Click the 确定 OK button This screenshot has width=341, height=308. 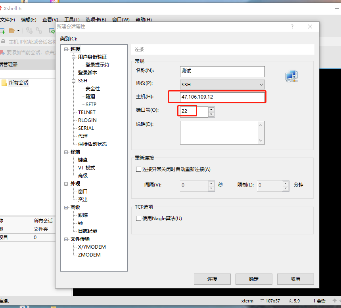point(254,279)
